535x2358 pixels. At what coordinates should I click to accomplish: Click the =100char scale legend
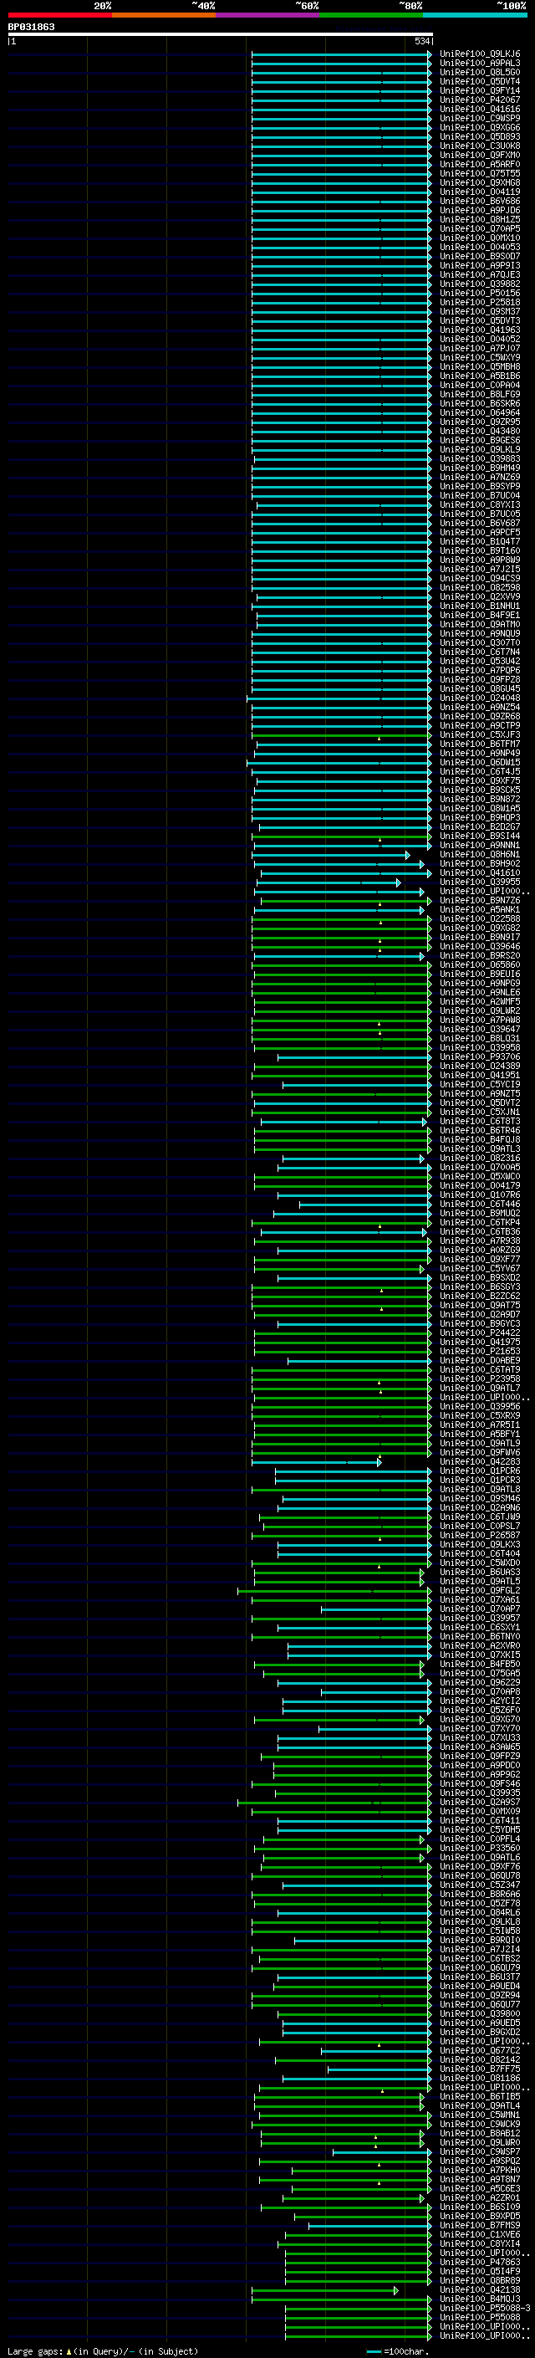coord(397,2350)
